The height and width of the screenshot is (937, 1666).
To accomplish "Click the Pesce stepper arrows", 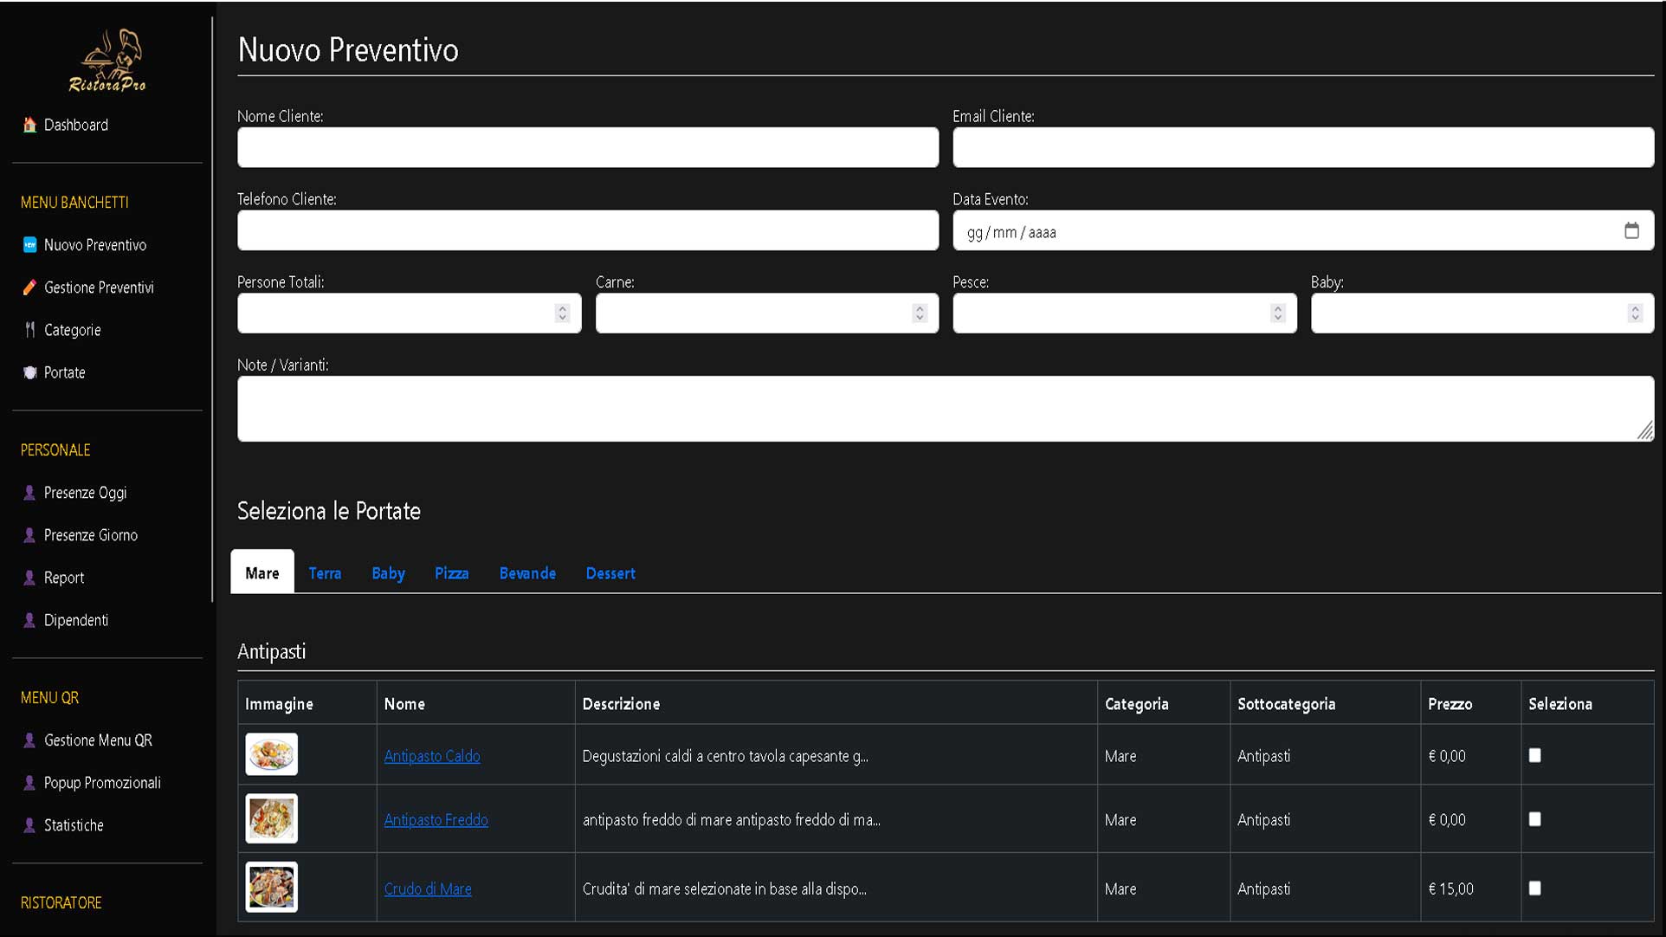I will (1277, 313).
